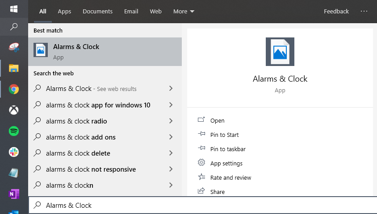The width and height of the screenshot is (377, 214).
Task: Open Slack from the taskbar
Action: tap(14, 152)
